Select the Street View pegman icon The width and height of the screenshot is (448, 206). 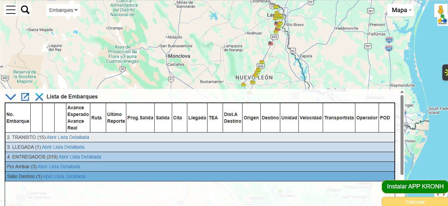tap(441, 10)
